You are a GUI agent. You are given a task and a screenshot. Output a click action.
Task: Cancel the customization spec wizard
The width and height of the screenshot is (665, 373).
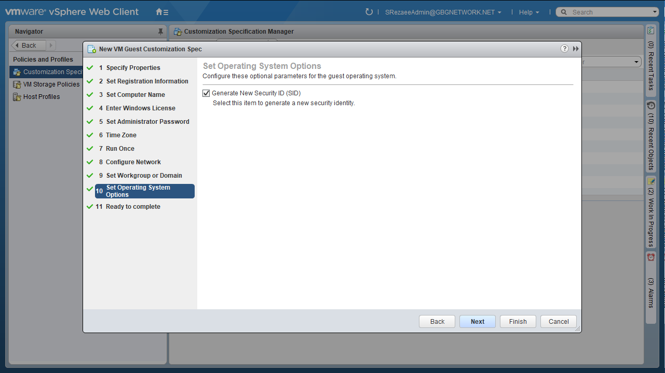pyautogui.click(x=558, y=322)
